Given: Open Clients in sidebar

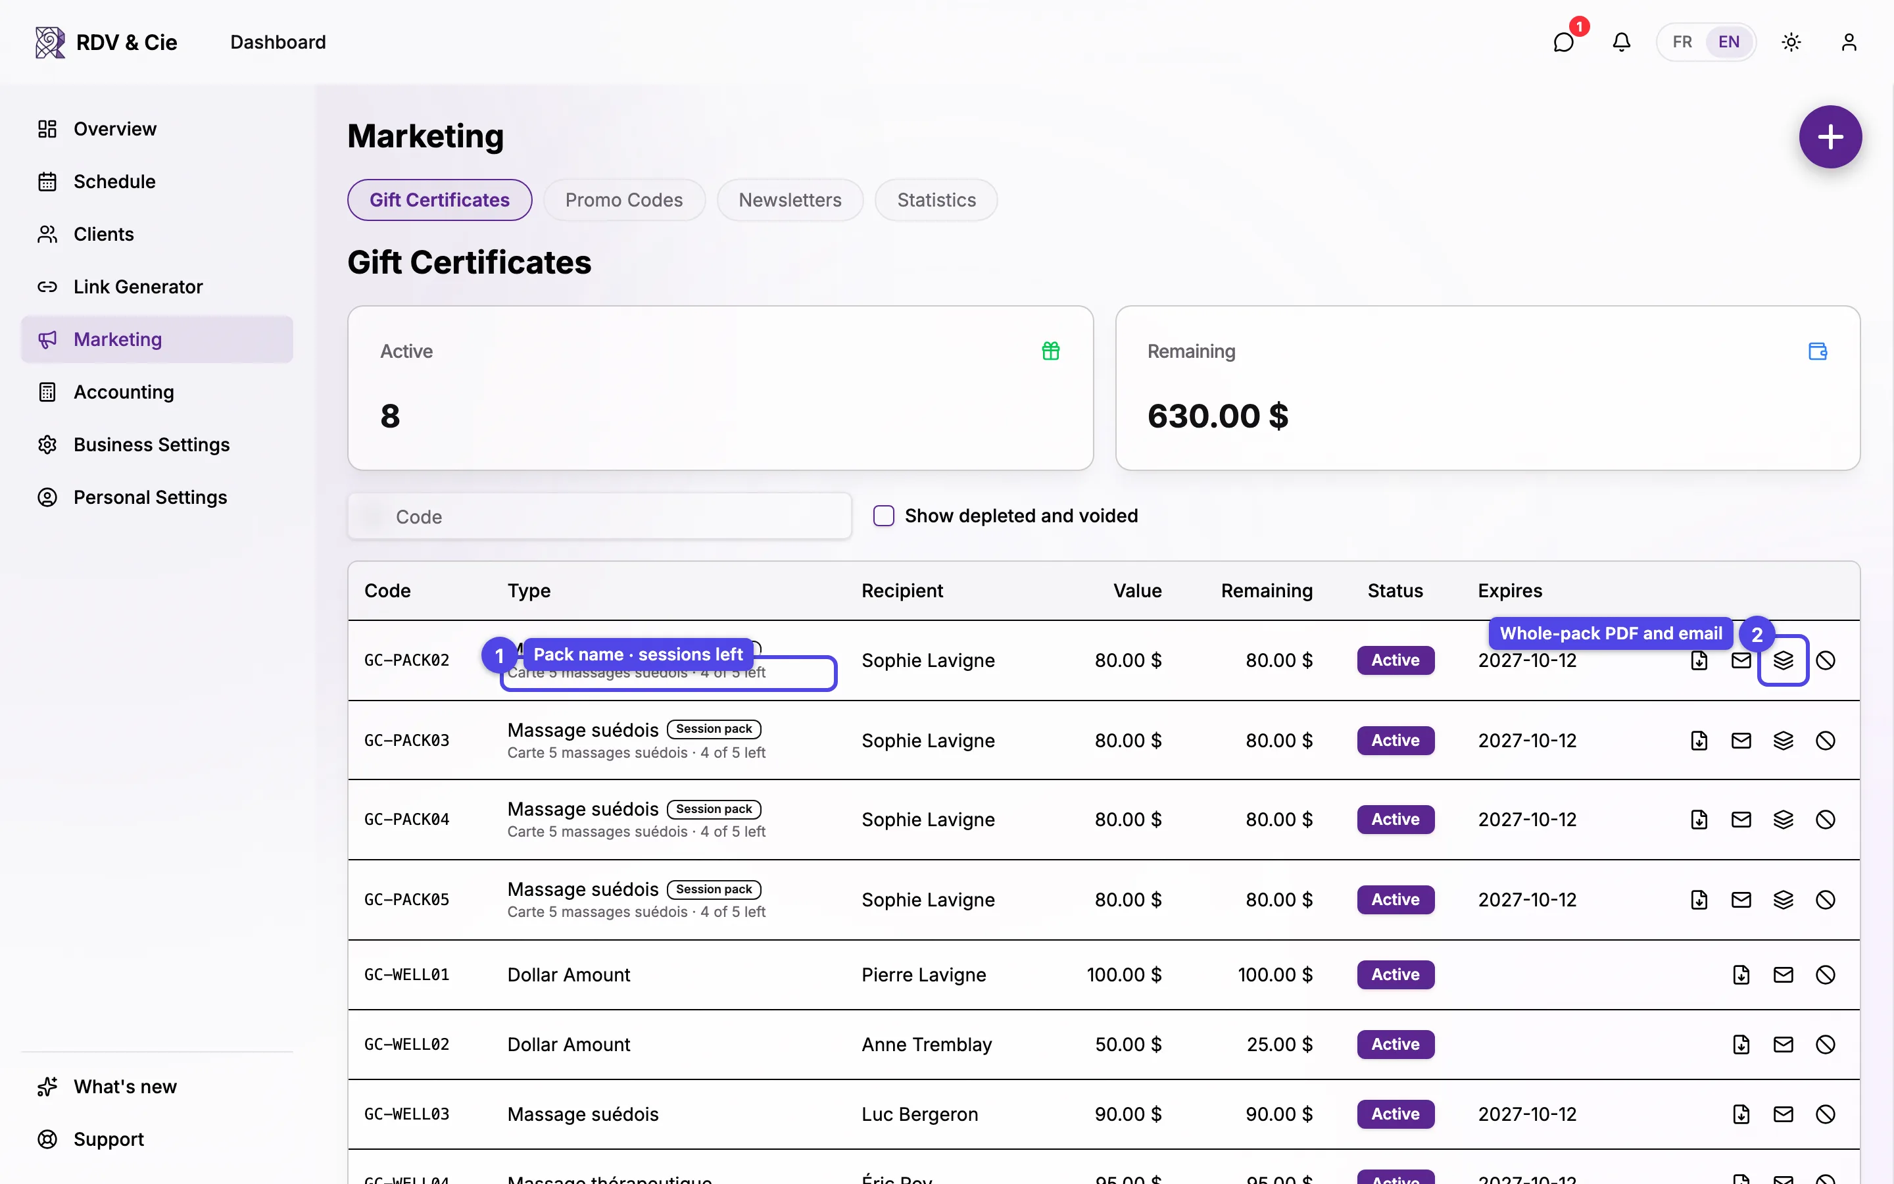Looking at the screenshot, I should coord(157,234).
